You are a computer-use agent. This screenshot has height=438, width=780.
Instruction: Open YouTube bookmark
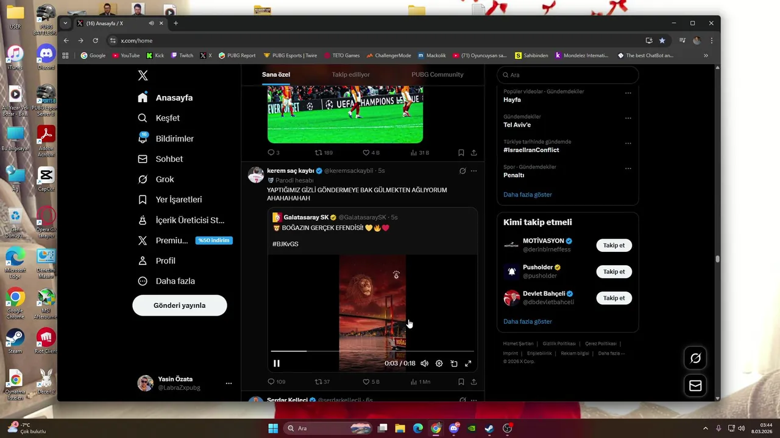point(126,55)
